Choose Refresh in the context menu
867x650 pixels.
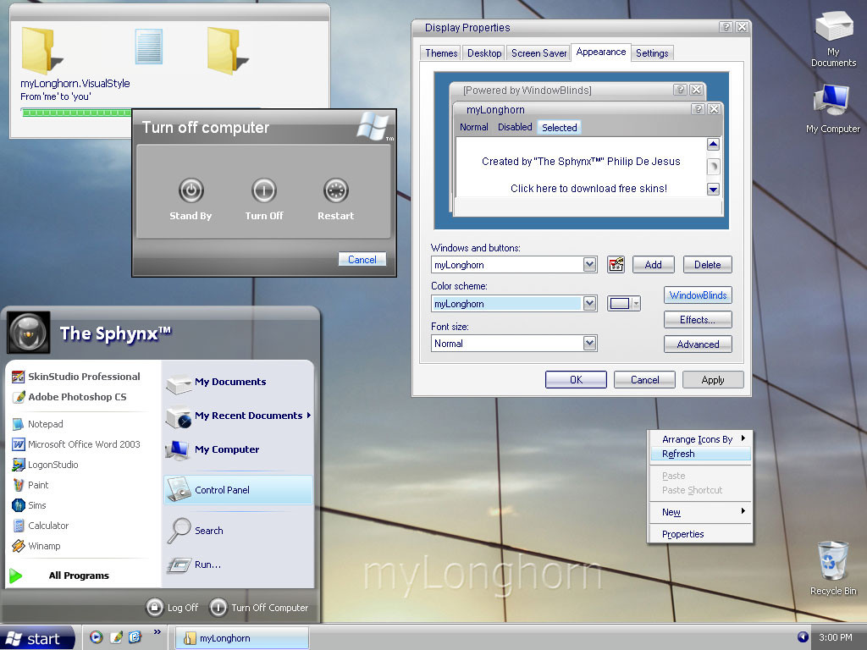(700, 454)
